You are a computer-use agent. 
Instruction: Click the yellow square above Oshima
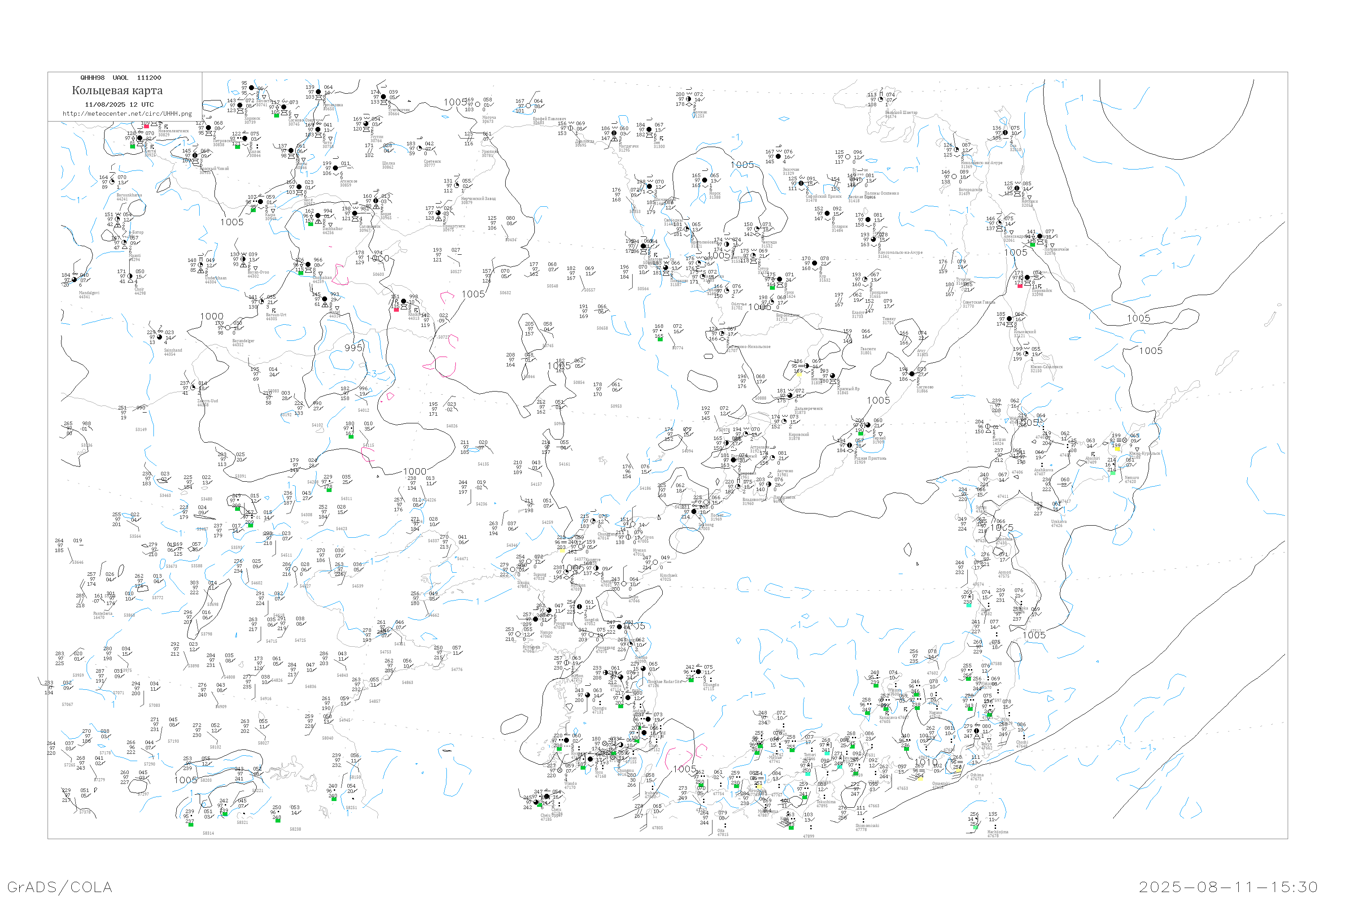(959, 770)
